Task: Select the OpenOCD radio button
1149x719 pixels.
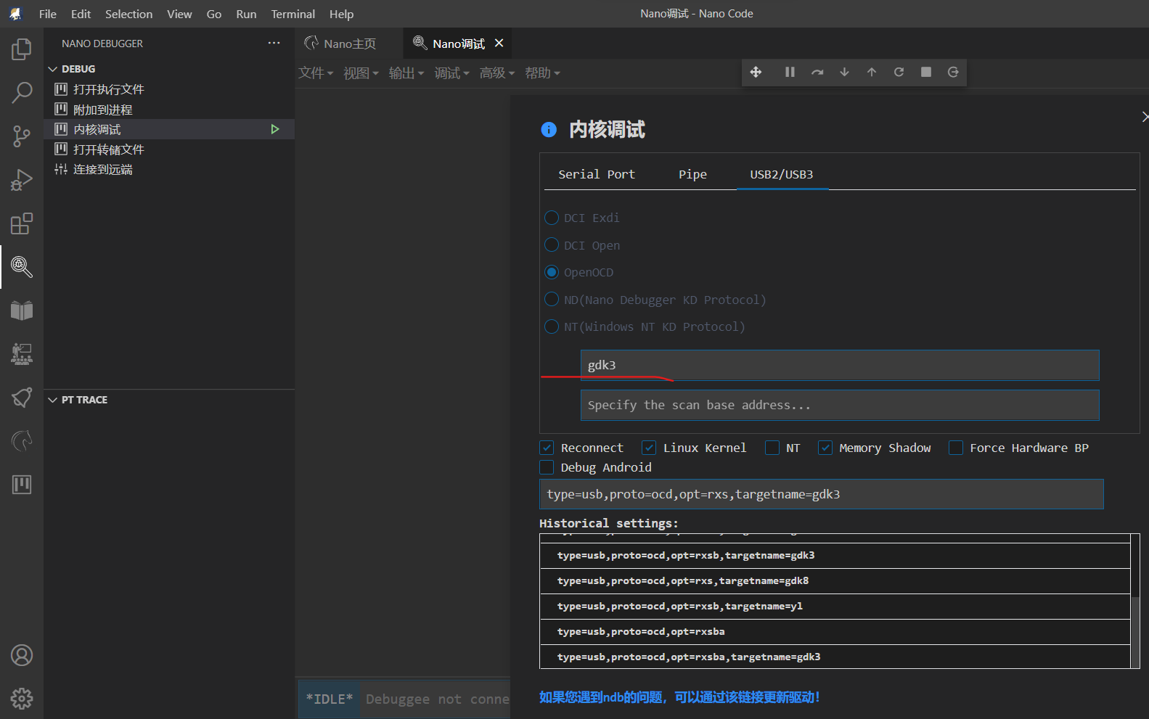Action: pos(552,272)
